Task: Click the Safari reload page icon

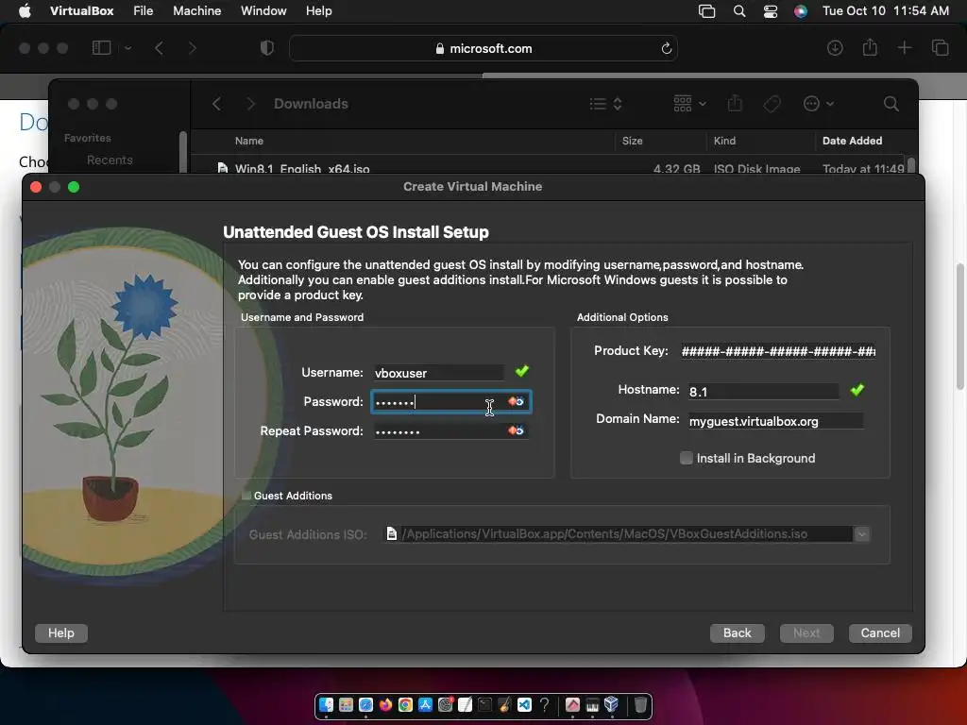Action: 666,48
